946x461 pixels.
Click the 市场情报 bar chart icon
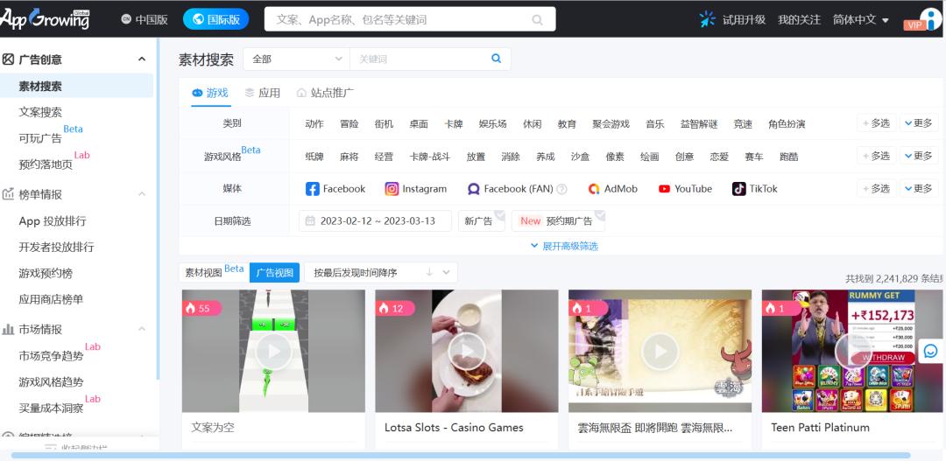coord(9,329)
